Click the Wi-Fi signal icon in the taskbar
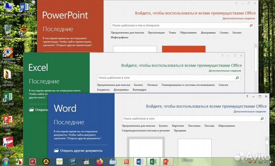The width and height of the screenshot is (275, 166). tap(60, 162)
